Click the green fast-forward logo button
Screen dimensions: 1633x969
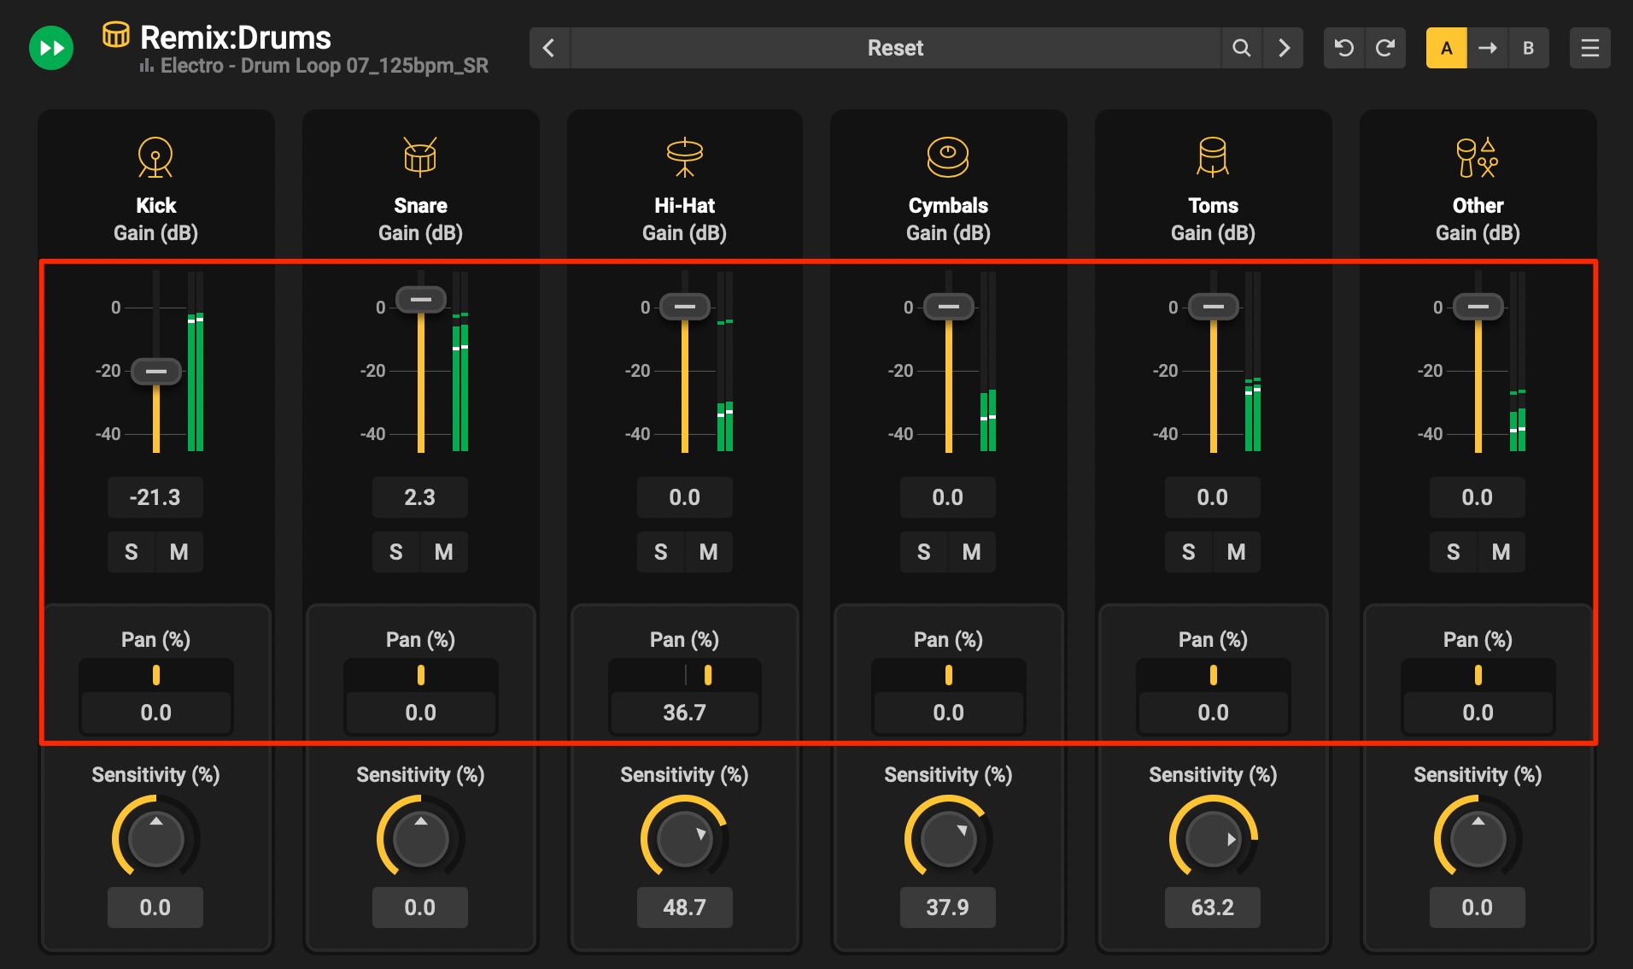click(51, 48)
